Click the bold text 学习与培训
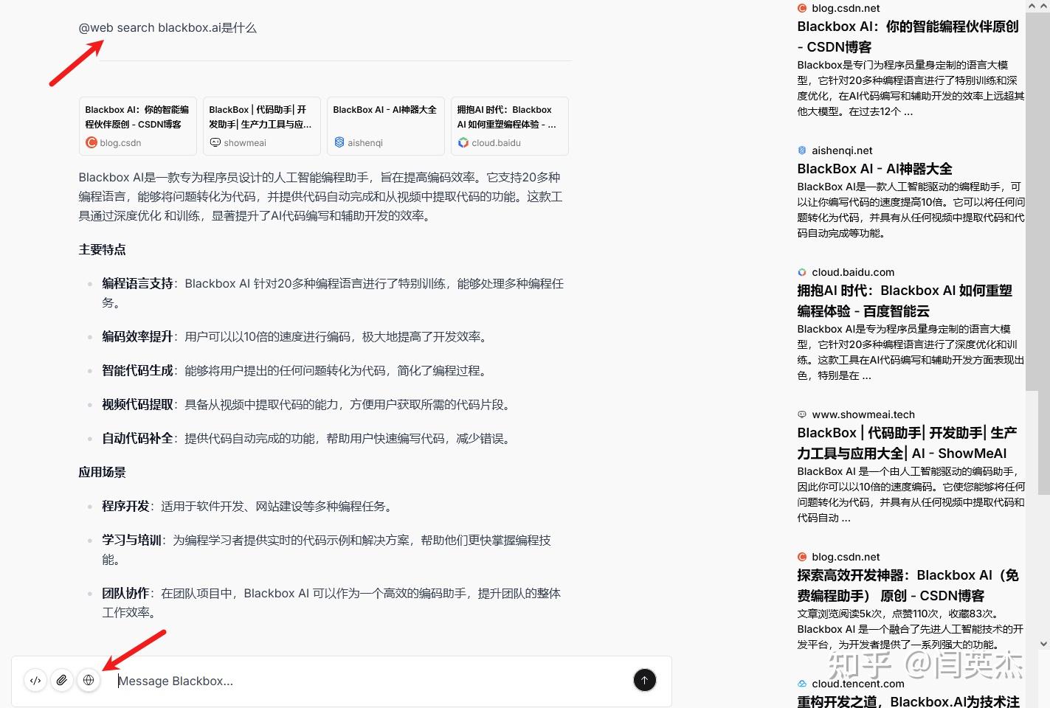Viewport: 1050px width, 708px height. (131, 541)
